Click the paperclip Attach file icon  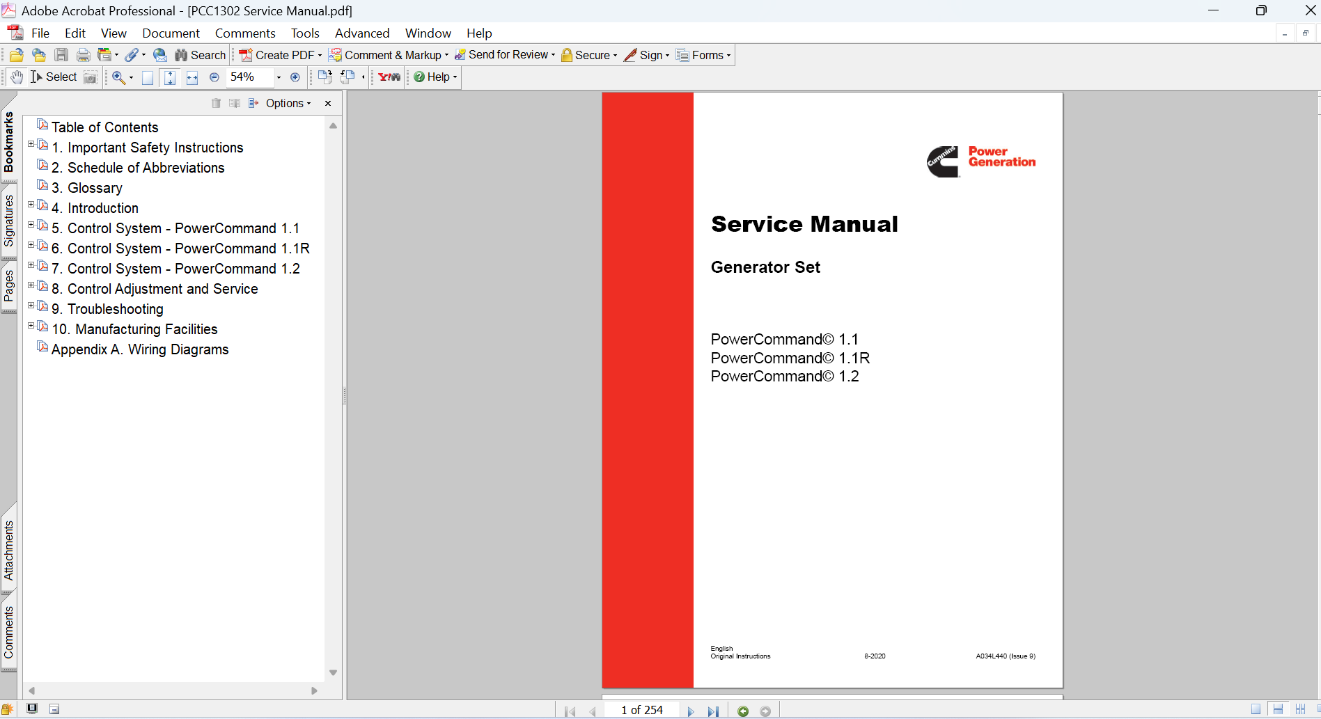(132, 55)
